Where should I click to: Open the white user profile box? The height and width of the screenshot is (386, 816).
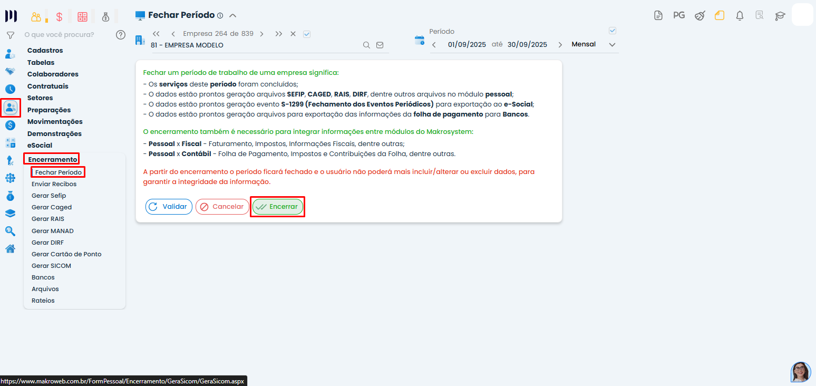pos(802,14)
